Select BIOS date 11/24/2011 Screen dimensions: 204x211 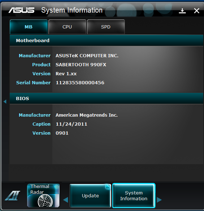pyautogui.click(x=71, y=124)
